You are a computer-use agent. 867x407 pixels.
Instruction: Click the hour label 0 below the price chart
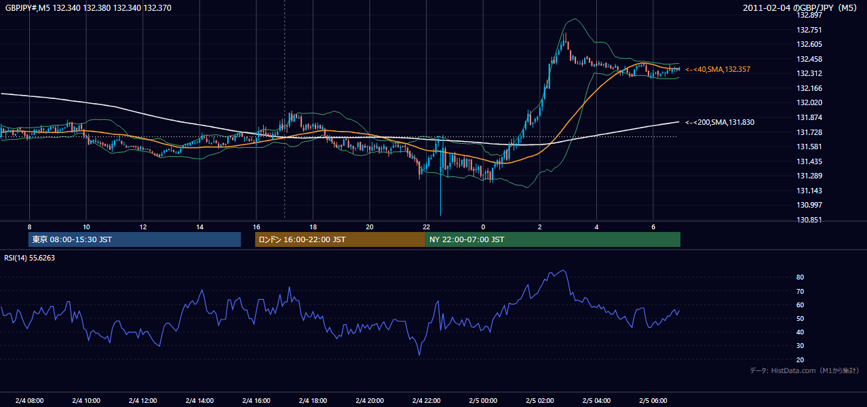[x=483, y=227]
